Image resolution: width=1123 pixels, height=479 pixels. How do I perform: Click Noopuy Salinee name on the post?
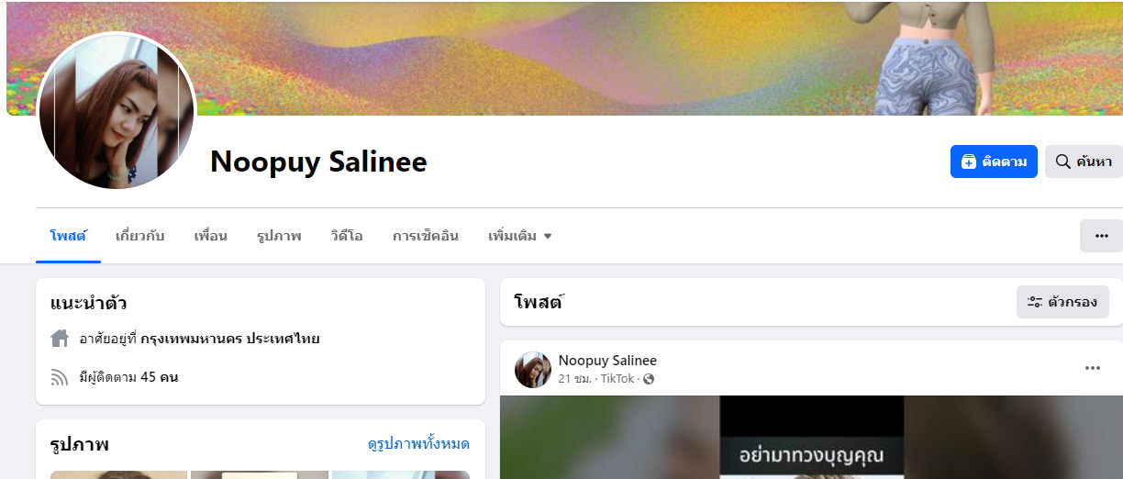pyautogui.click(x=607, y=361)
